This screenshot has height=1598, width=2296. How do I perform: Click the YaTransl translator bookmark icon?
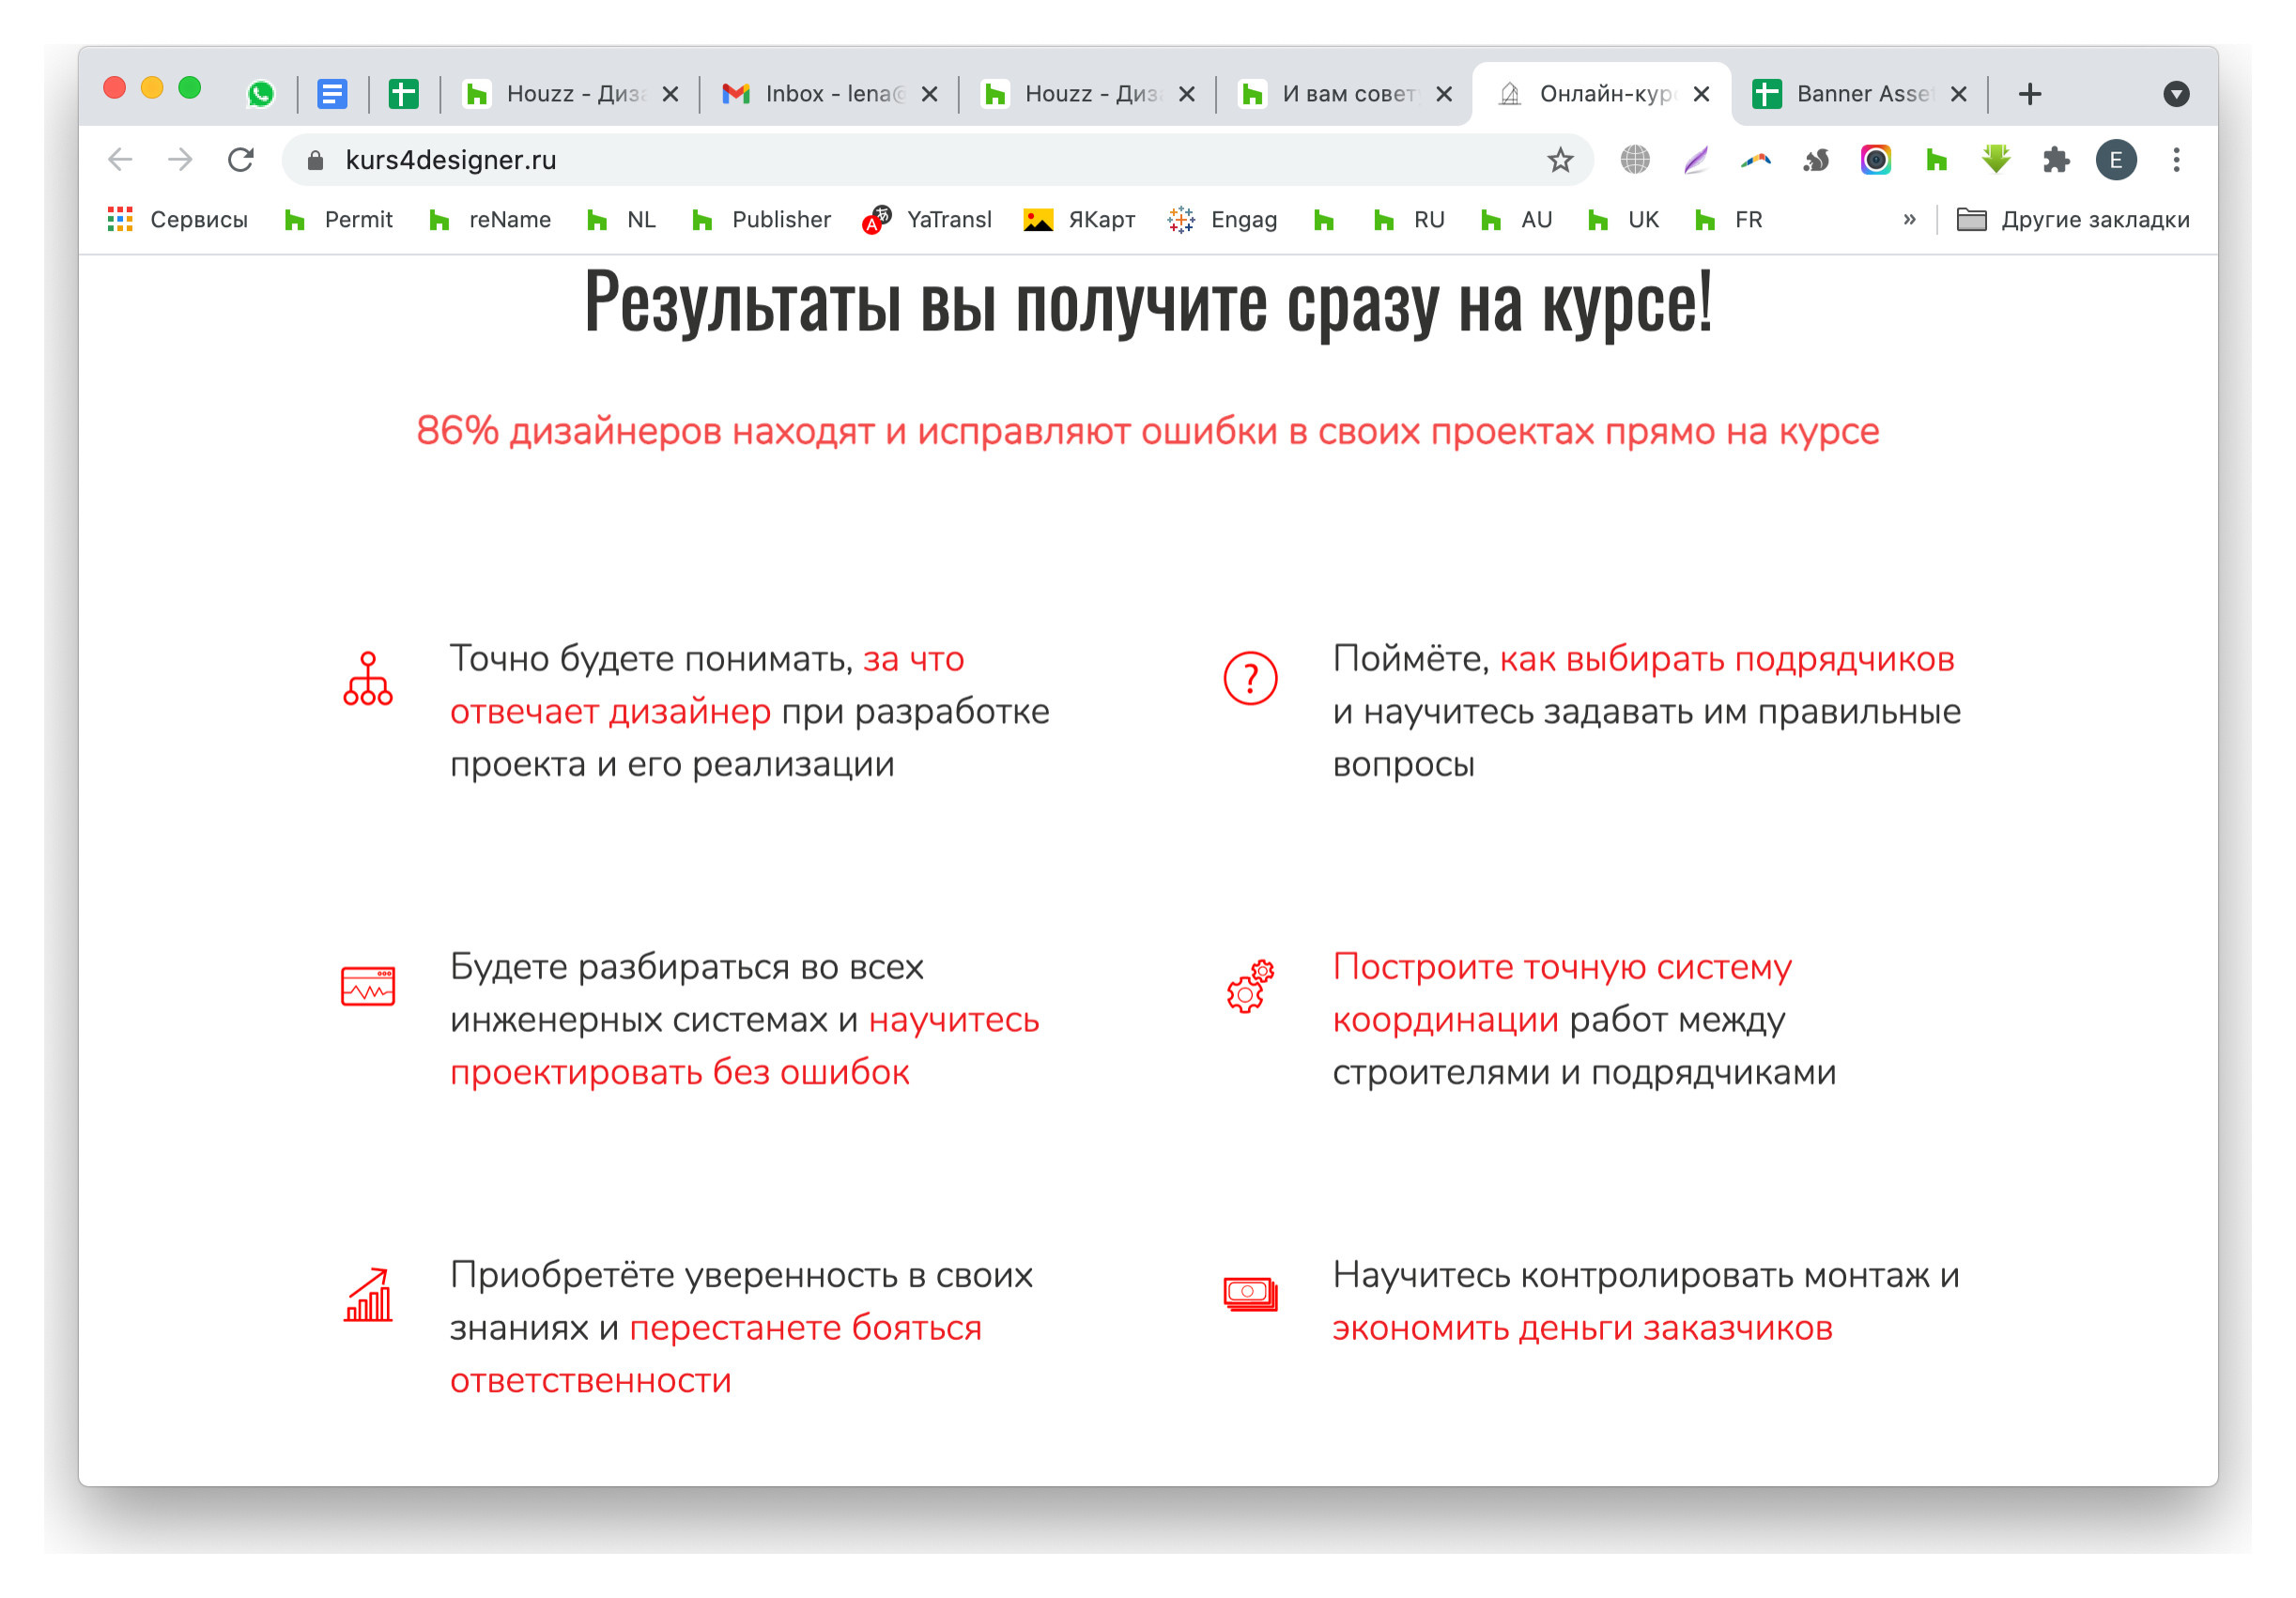pyautogui.click(x=874, y=220)
